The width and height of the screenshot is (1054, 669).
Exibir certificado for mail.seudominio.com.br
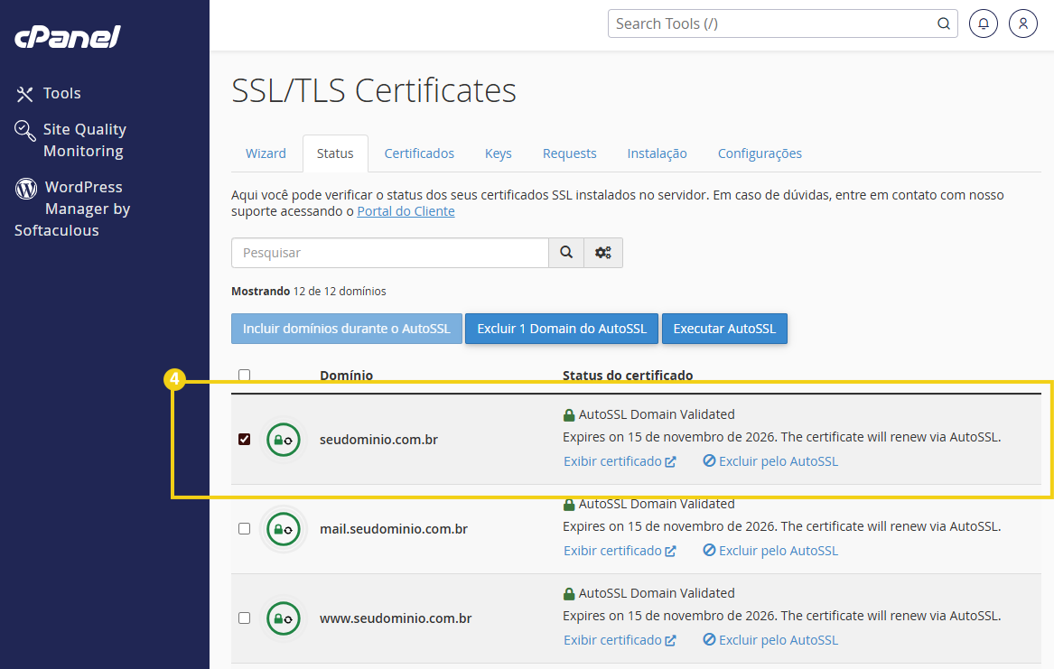click(x=619, y=551)
